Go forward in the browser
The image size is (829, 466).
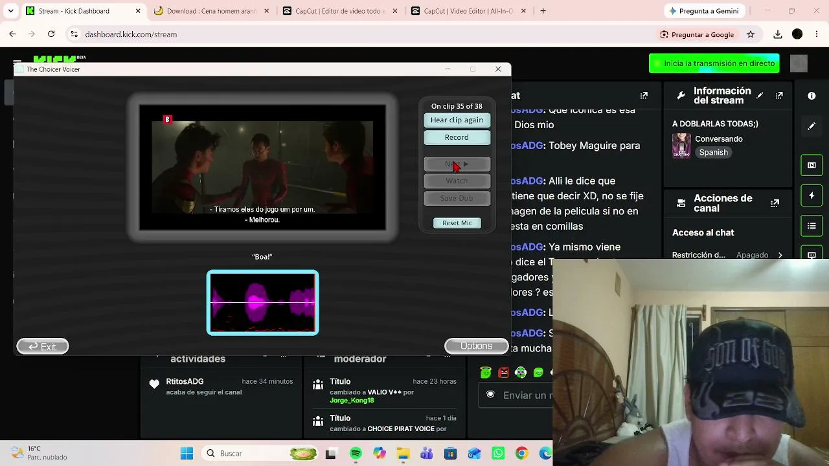coord(32,34)
